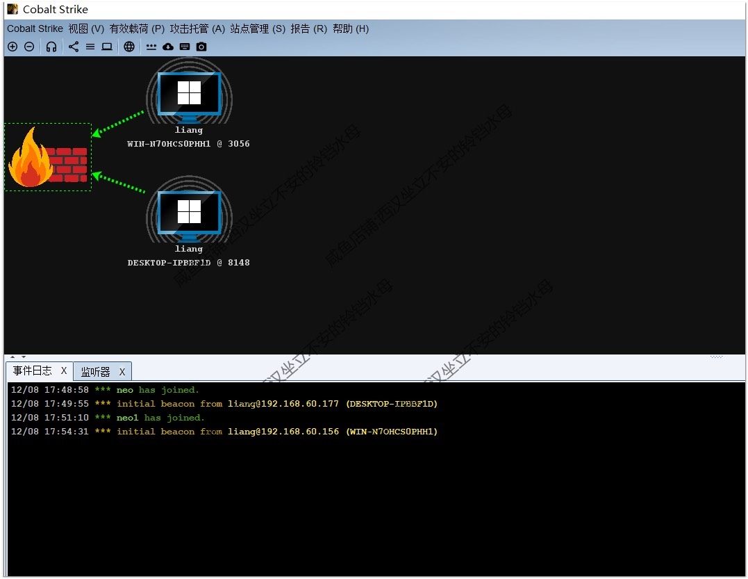Open the 帮助 (H) menu

tap(351, 28)
